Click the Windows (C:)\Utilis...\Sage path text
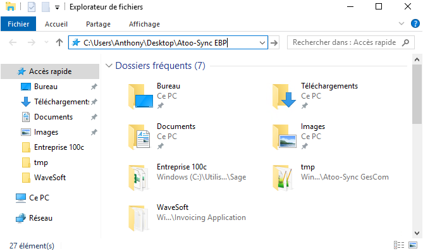 202,177
